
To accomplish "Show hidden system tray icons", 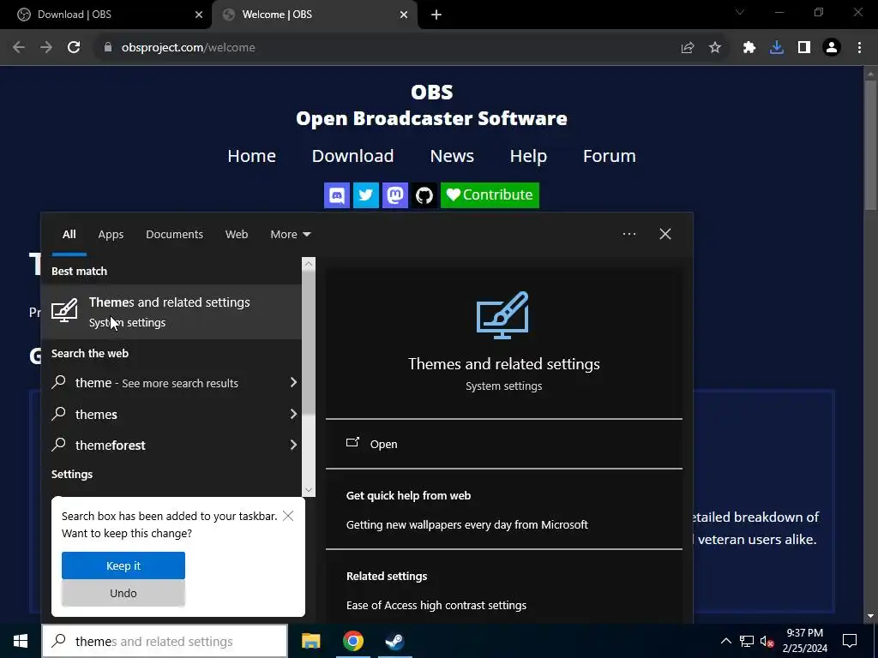I will pos(725,641).
